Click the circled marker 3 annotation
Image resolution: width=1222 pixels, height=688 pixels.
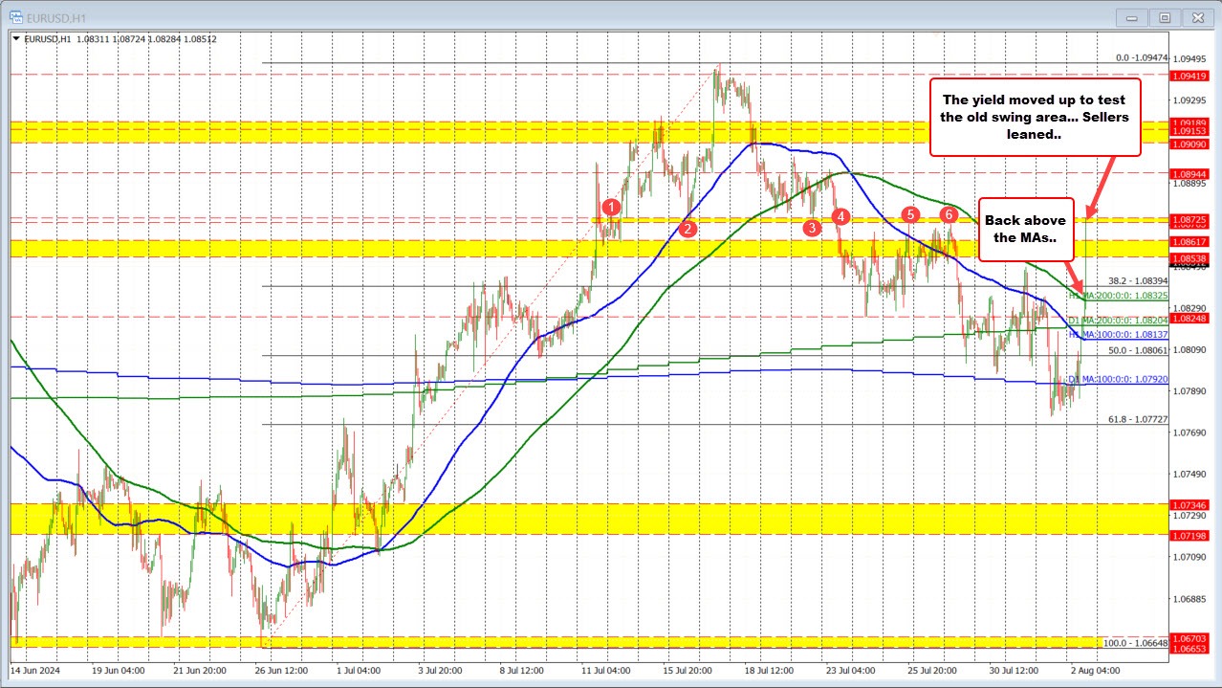click(x=812, y=228)
